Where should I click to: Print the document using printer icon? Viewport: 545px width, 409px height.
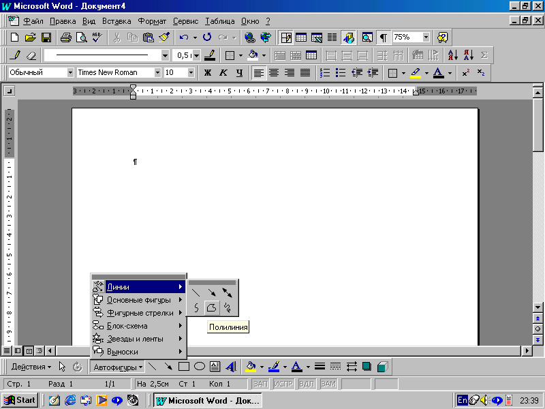65,37
